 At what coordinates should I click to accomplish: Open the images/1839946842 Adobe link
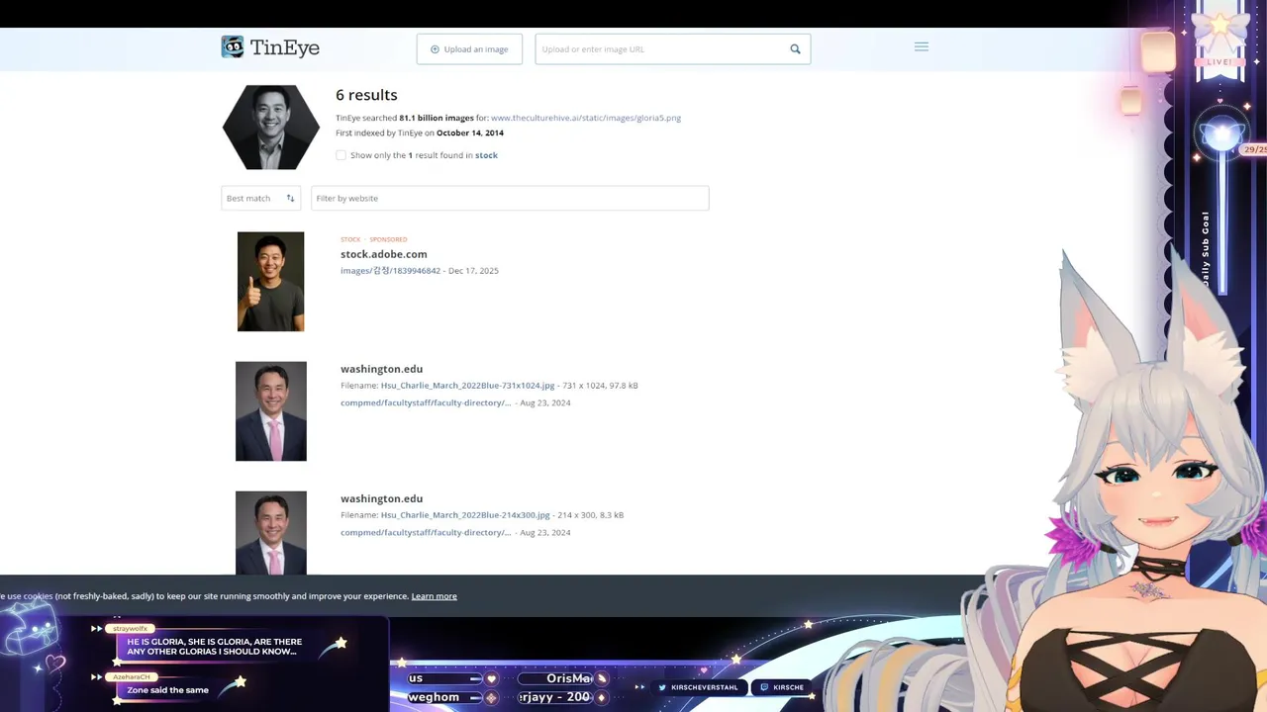[x=390, y=271]
